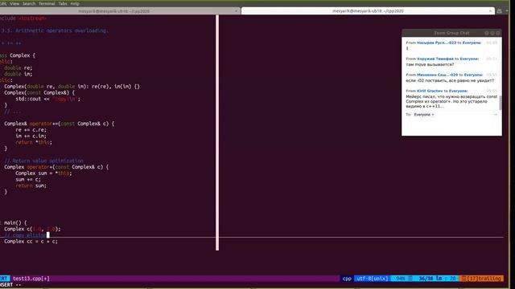Select the active right terminal tab

(368, 11)
